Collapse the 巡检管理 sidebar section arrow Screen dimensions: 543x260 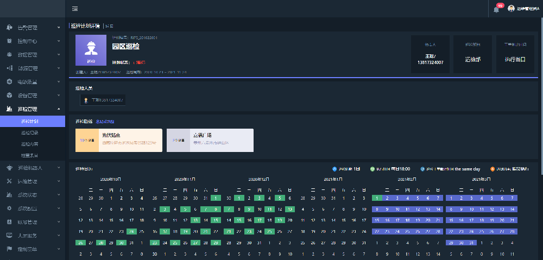59,109
